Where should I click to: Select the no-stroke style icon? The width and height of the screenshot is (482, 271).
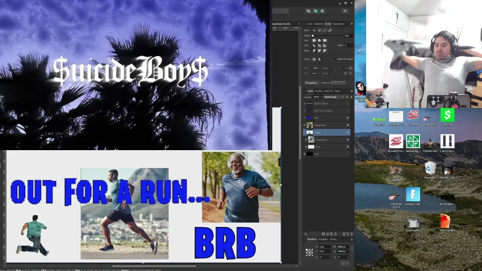(314, 30)
